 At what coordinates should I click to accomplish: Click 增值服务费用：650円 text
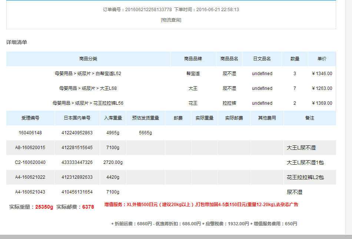pyautogui.click(x=275, y=224)
